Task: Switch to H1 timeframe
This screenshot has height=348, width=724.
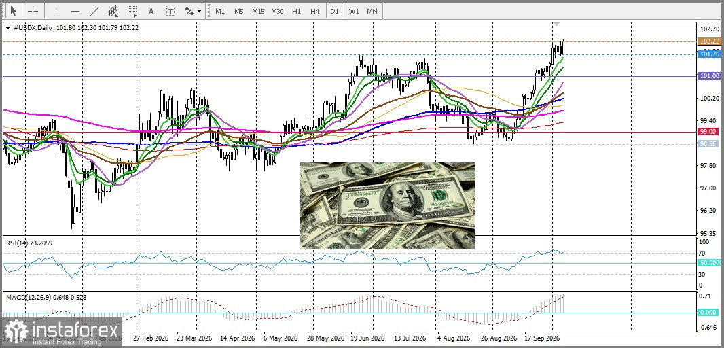Action: (x=296, y=11)
